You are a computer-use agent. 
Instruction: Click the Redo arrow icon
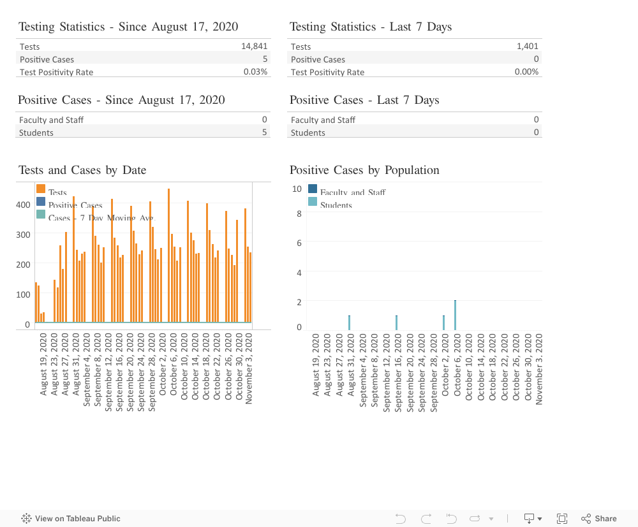(x=426, y=519)
